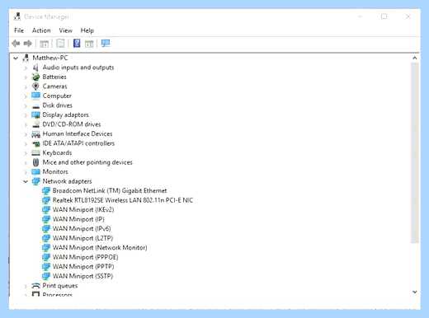Select WAN Miniport (L2TP)
This screenshot has width=429, height=318.
tap(82, 238)
